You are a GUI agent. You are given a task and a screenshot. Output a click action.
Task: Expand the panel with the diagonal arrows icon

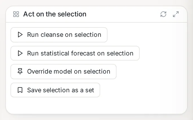176,14
